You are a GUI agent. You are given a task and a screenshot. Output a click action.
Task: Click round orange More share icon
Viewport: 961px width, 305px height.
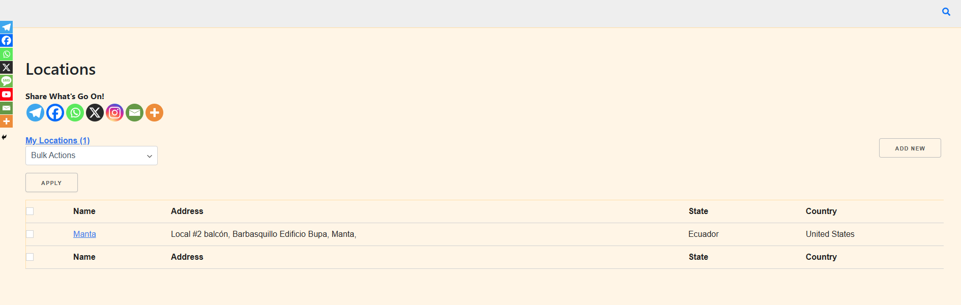coord(154,112)
